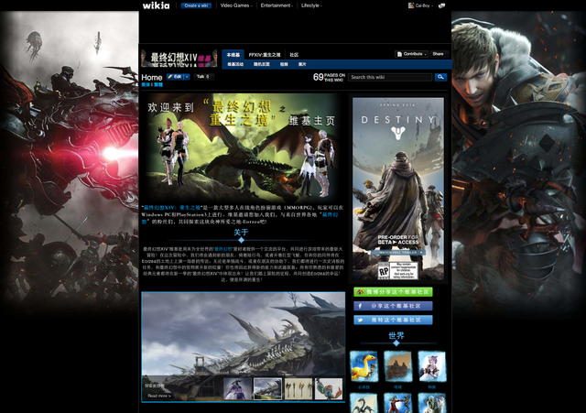Click the Destiny advertisement banner
Screen dimensions: 586x413
(398, 189)
